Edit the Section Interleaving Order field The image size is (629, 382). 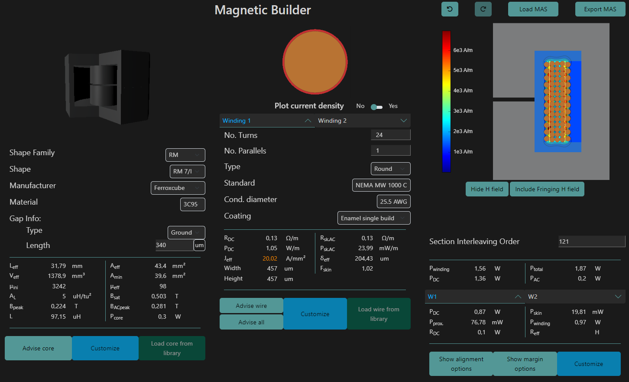click(x=592, y=242)
